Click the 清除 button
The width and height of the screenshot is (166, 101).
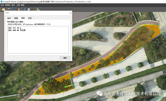click(x=65, y=58)
